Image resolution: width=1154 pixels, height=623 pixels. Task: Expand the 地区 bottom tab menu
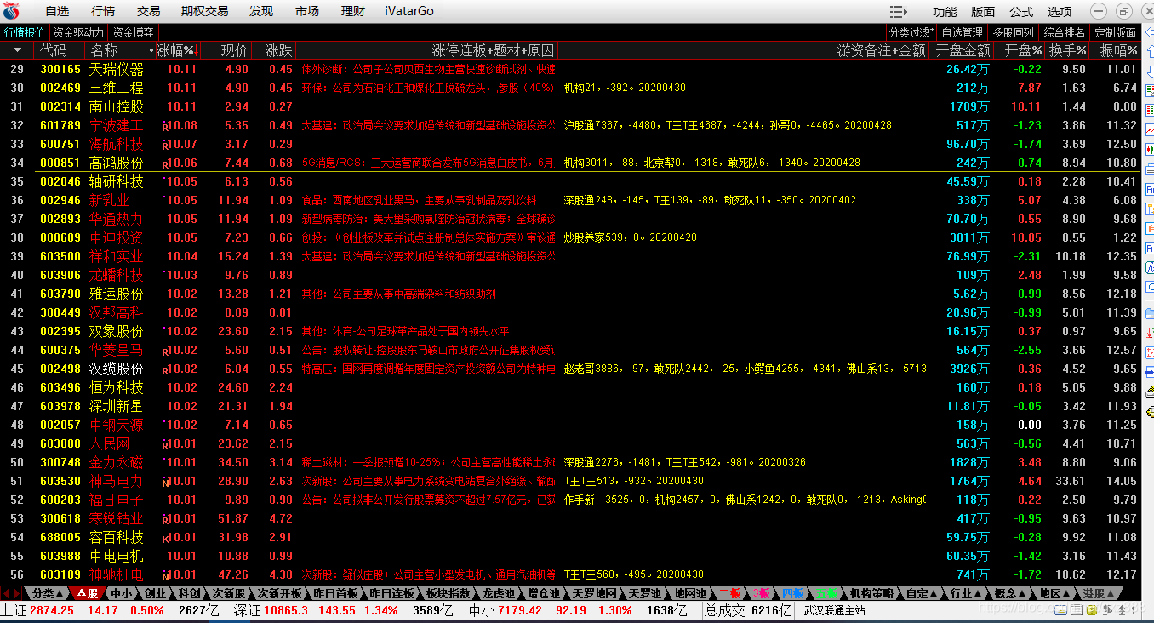[1054, 593]
